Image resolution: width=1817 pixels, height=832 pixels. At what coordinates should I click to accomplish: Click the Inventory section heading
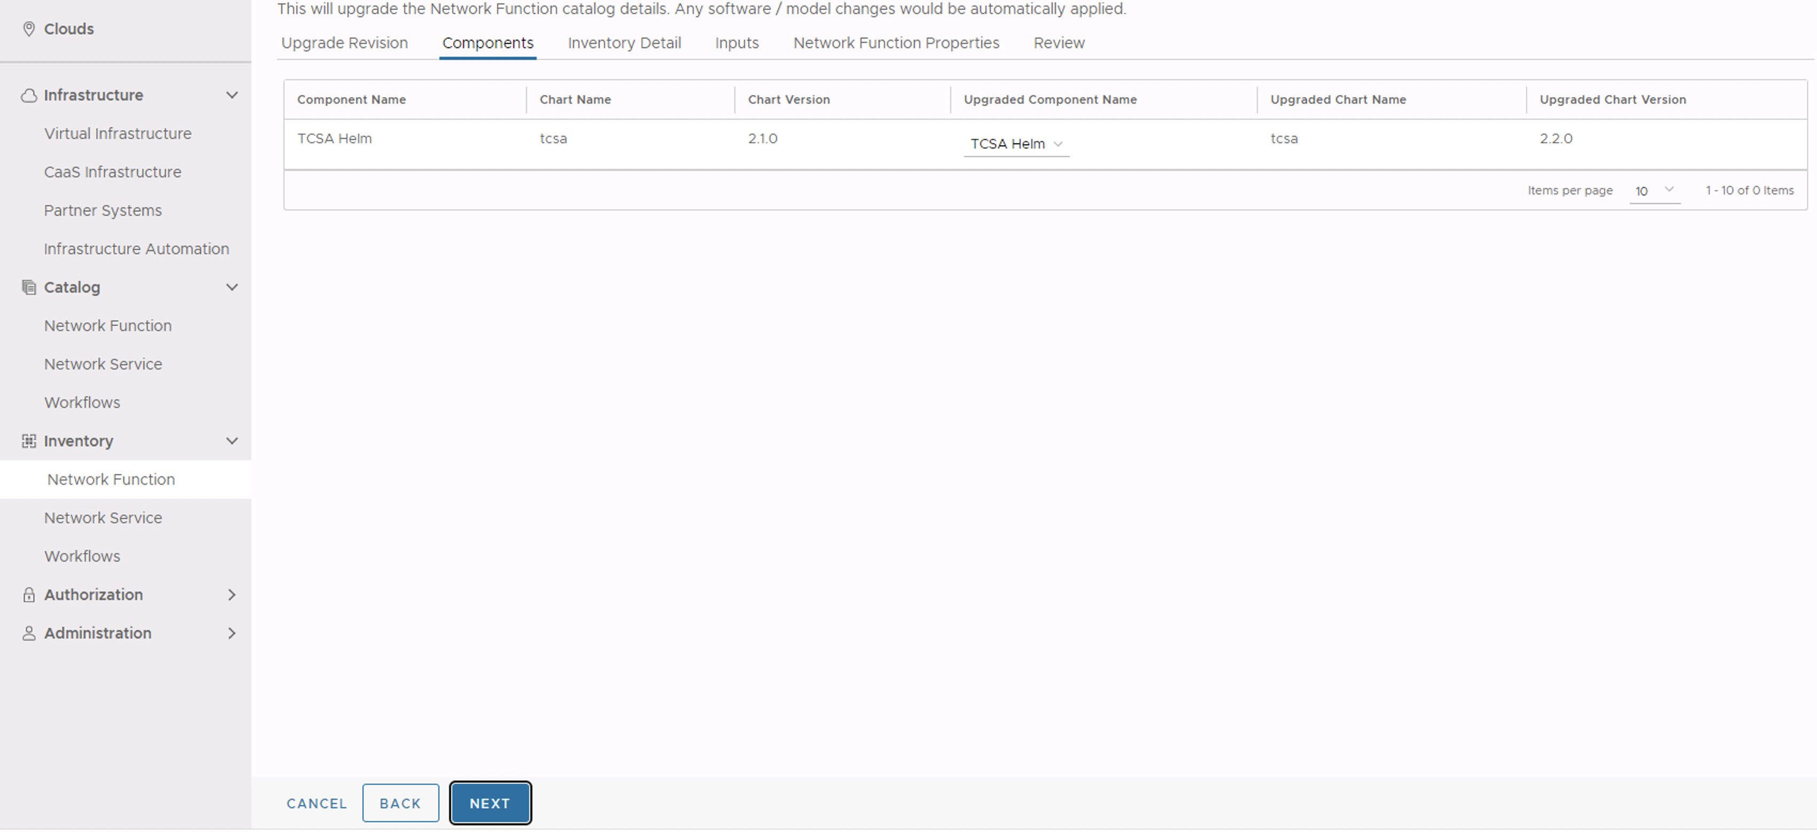click(x=79, y=442)
